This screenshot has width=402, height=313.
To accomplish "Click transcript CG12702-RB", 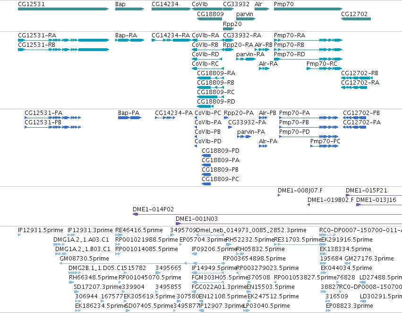I will click(x=357, y=78).
